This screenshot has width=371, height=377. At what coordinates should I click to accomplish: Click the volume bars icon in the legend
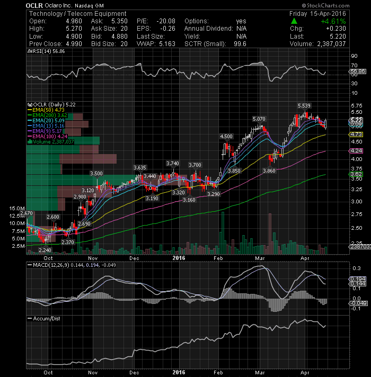coord(30,142)
